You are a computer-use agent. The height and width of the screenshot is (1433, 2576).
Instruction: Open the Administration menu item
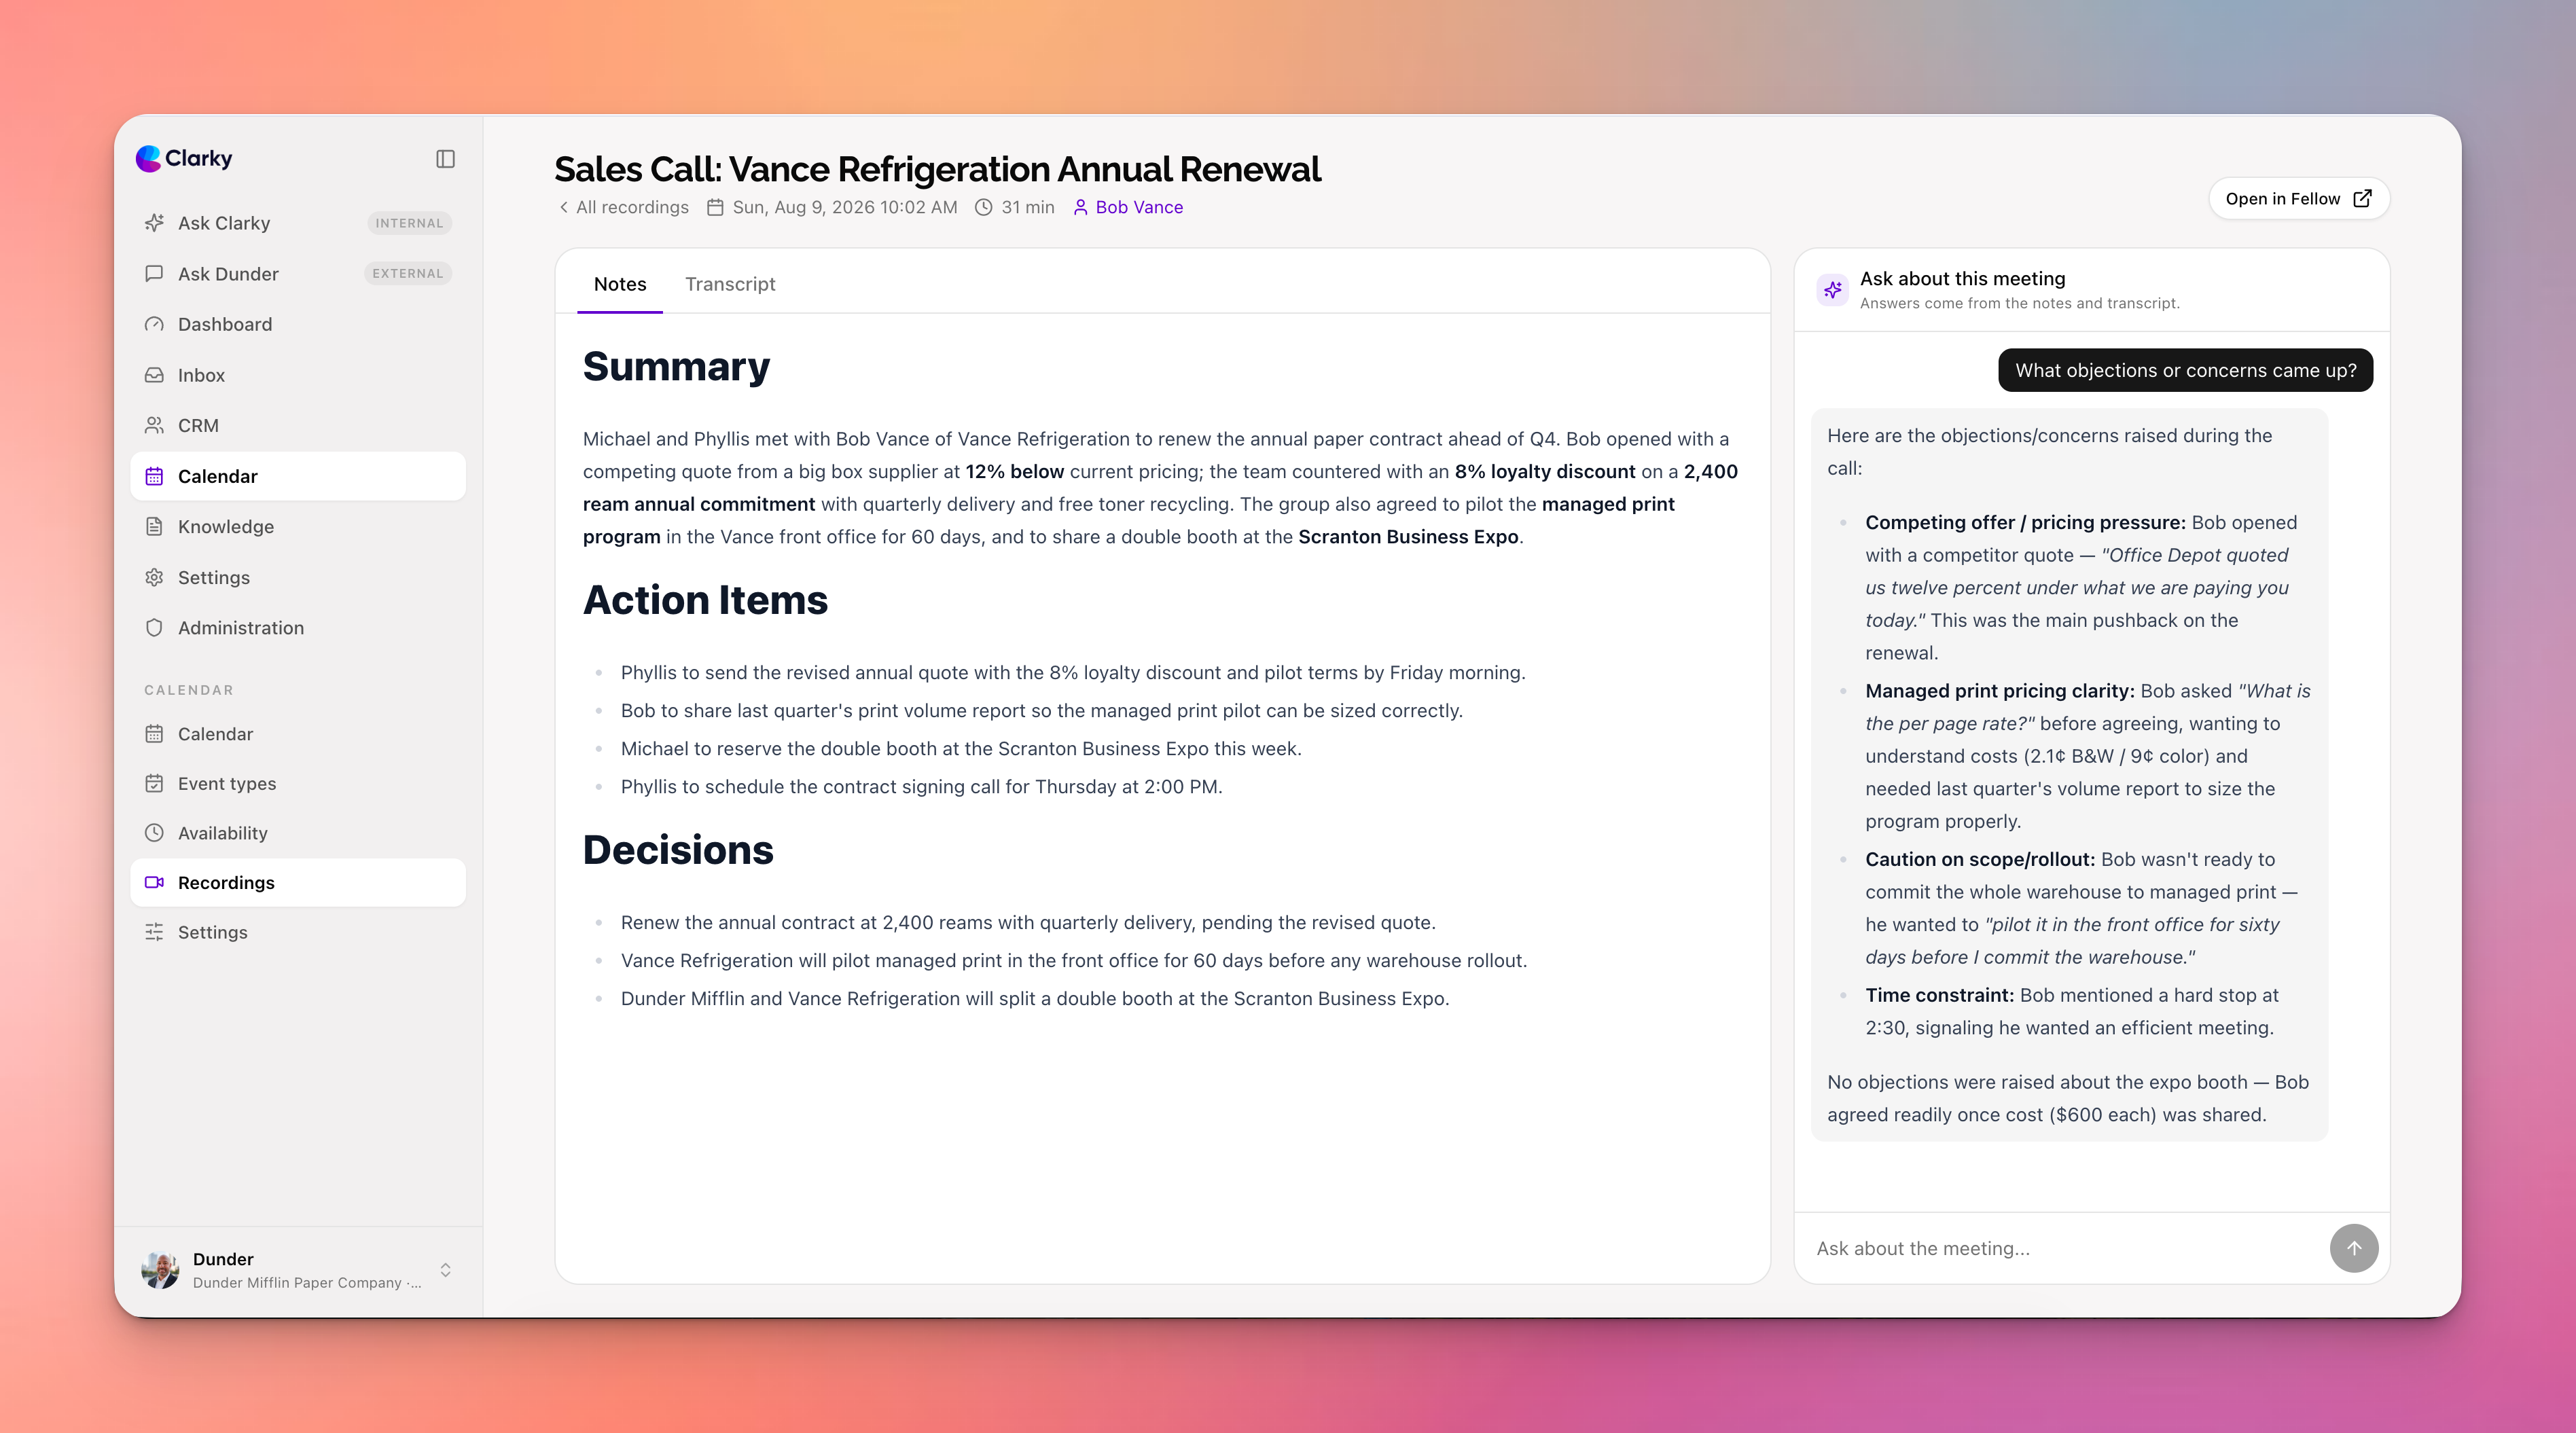[x=298, y=627]
